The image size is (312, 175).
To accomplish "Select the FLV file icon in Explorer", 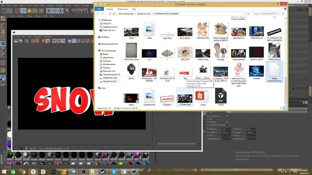I will click(x=221, y=96).
